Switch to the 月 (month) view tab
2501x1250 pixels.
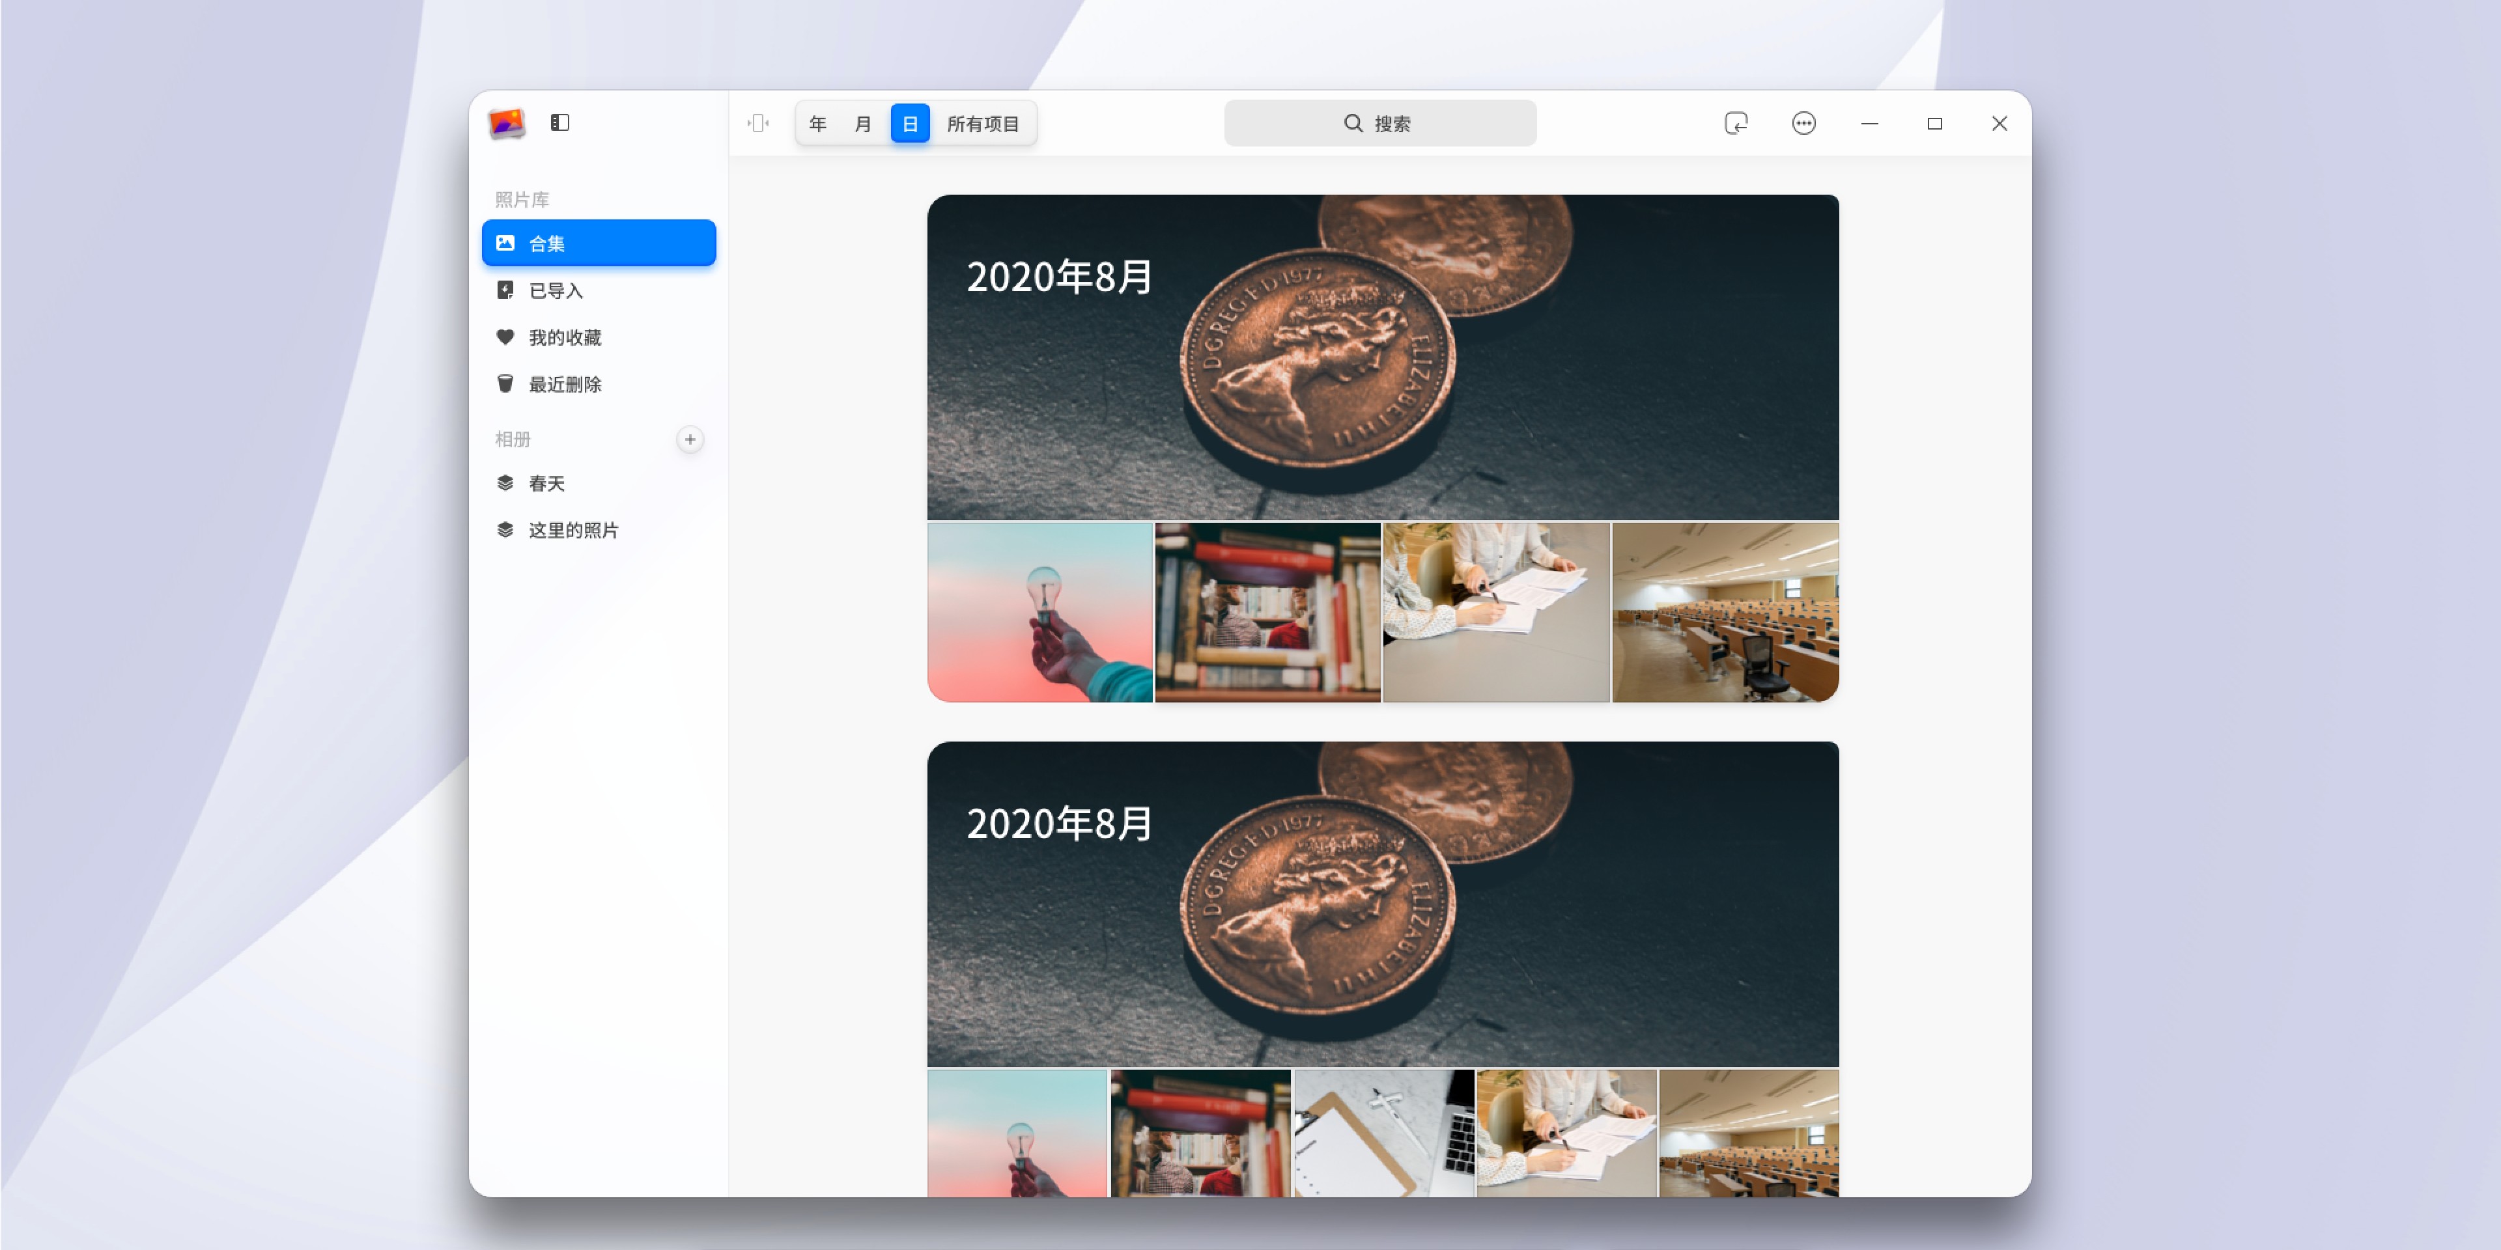point(863,123)
